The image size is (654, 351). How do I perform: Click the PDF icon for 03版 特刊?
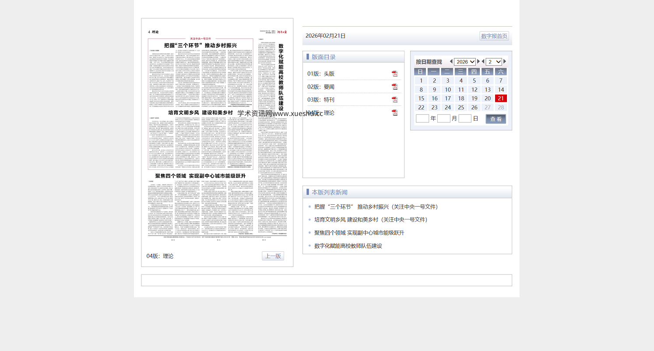pyautogui.click(x=394, y=99)
